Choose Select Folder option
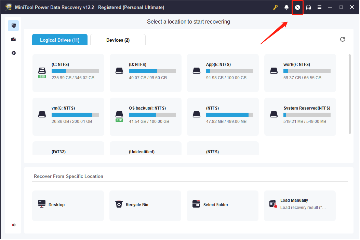 pyautogui.click(x=223, y=206)
